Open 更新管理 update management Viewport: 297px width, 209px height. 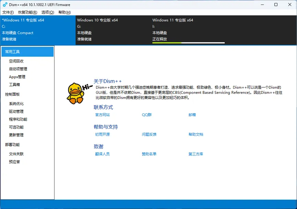(16, 135)
